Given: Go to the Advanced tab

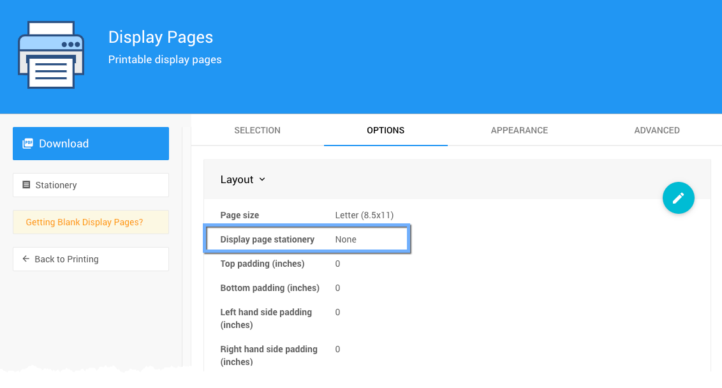Looking at the screenshot, I should 656,130.
